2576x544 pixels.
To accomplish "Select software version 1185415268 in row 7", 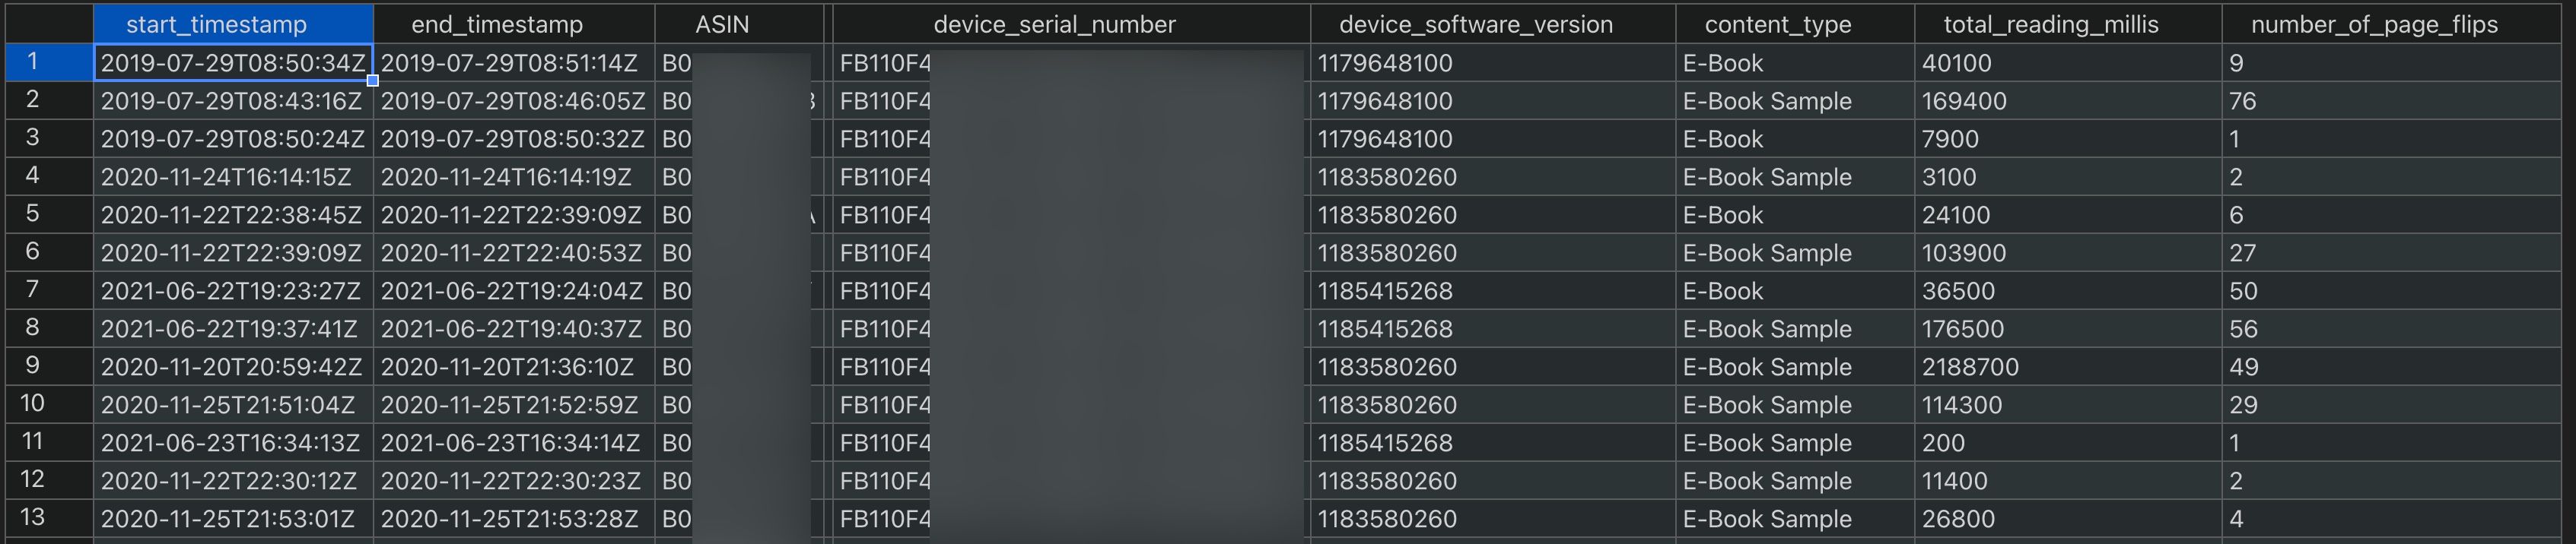I will point(1493,290).
